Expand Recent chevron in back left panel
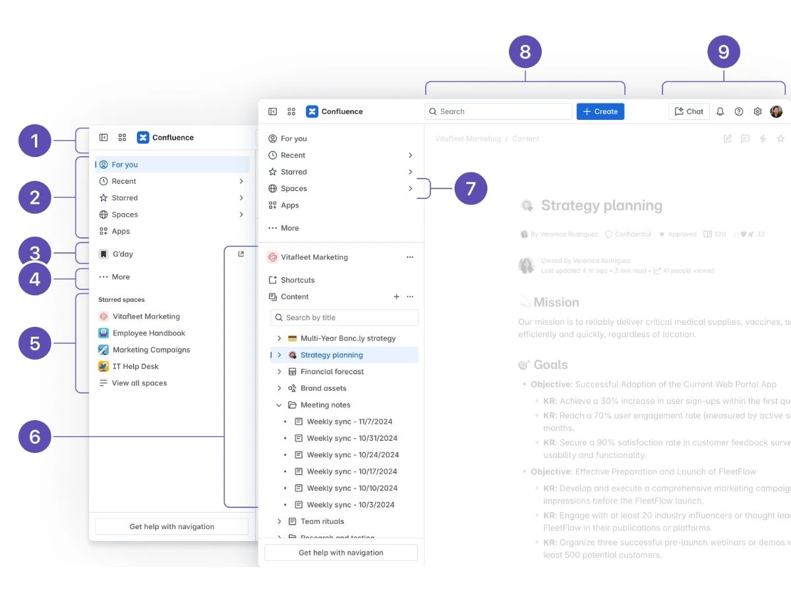This screenshot has height=593, width=791. [241, 181]
